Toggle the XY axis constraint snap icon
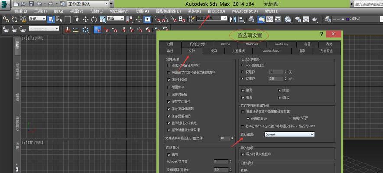Screen dimensions: 383x173 [x=165, y=29]
